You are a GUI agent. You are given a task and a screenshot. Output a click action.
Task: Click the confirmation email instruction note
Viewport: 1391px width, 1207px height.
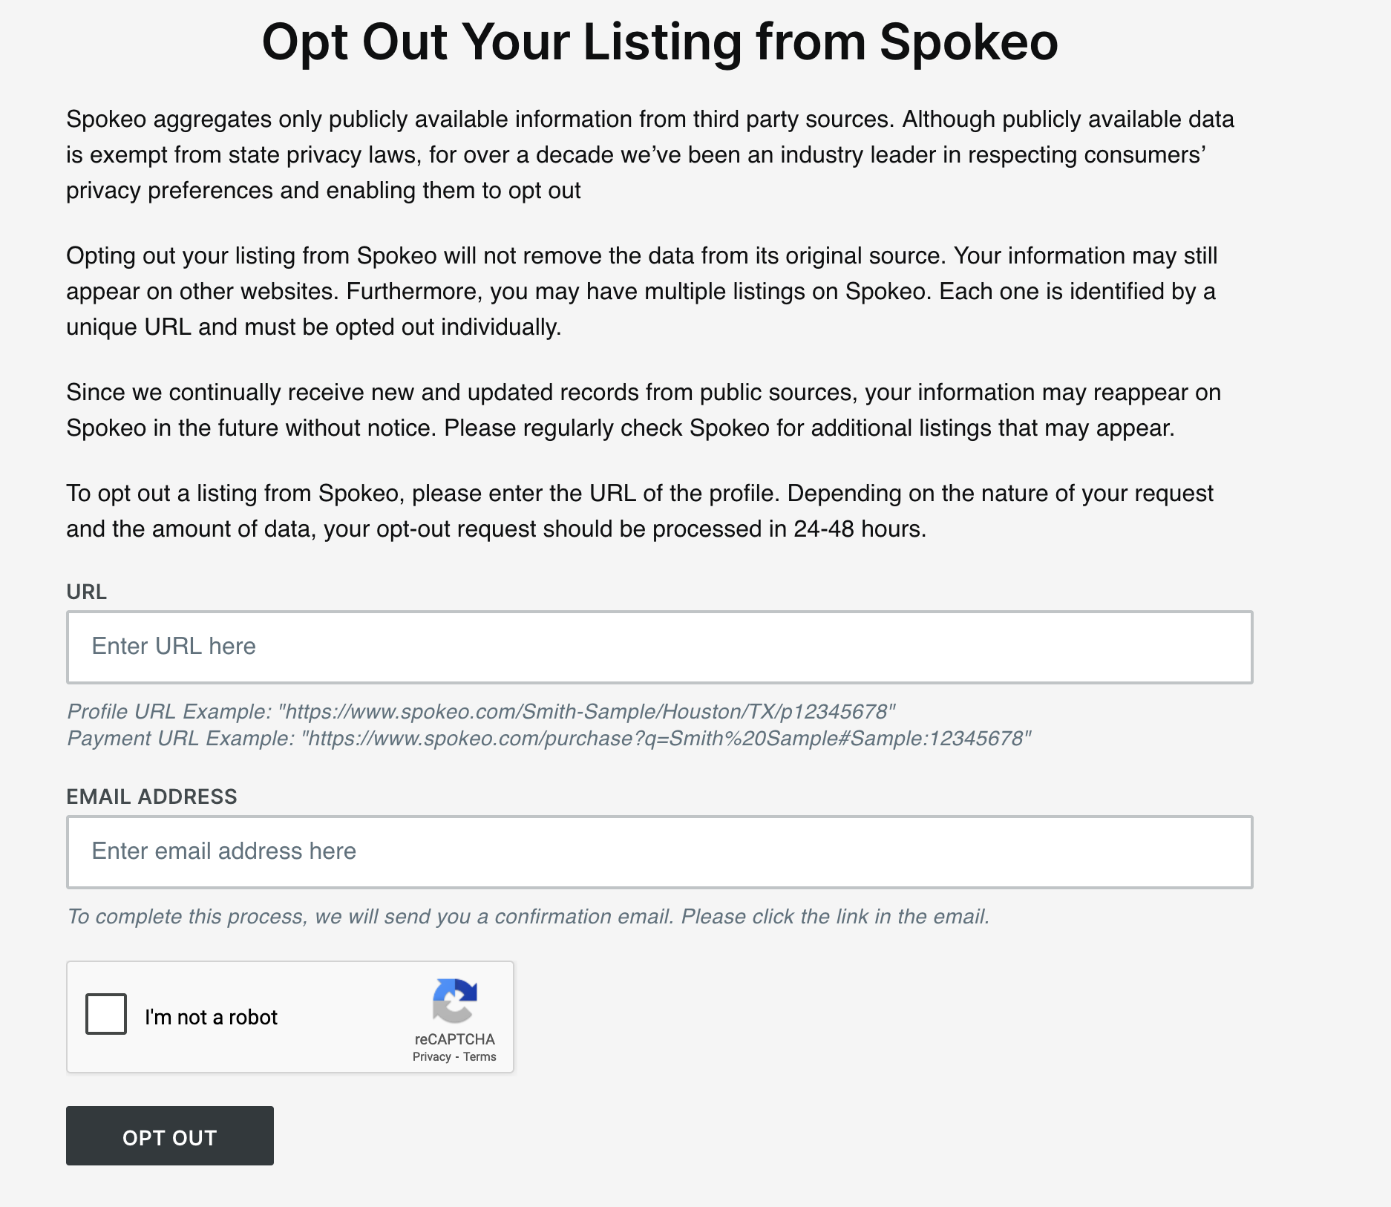tap(528, 916)
